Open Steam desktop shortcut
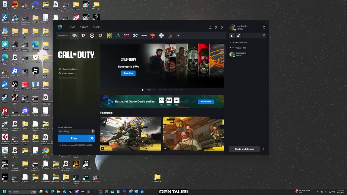Viewport: 347px width, 195px height. [x=5, y=98]
